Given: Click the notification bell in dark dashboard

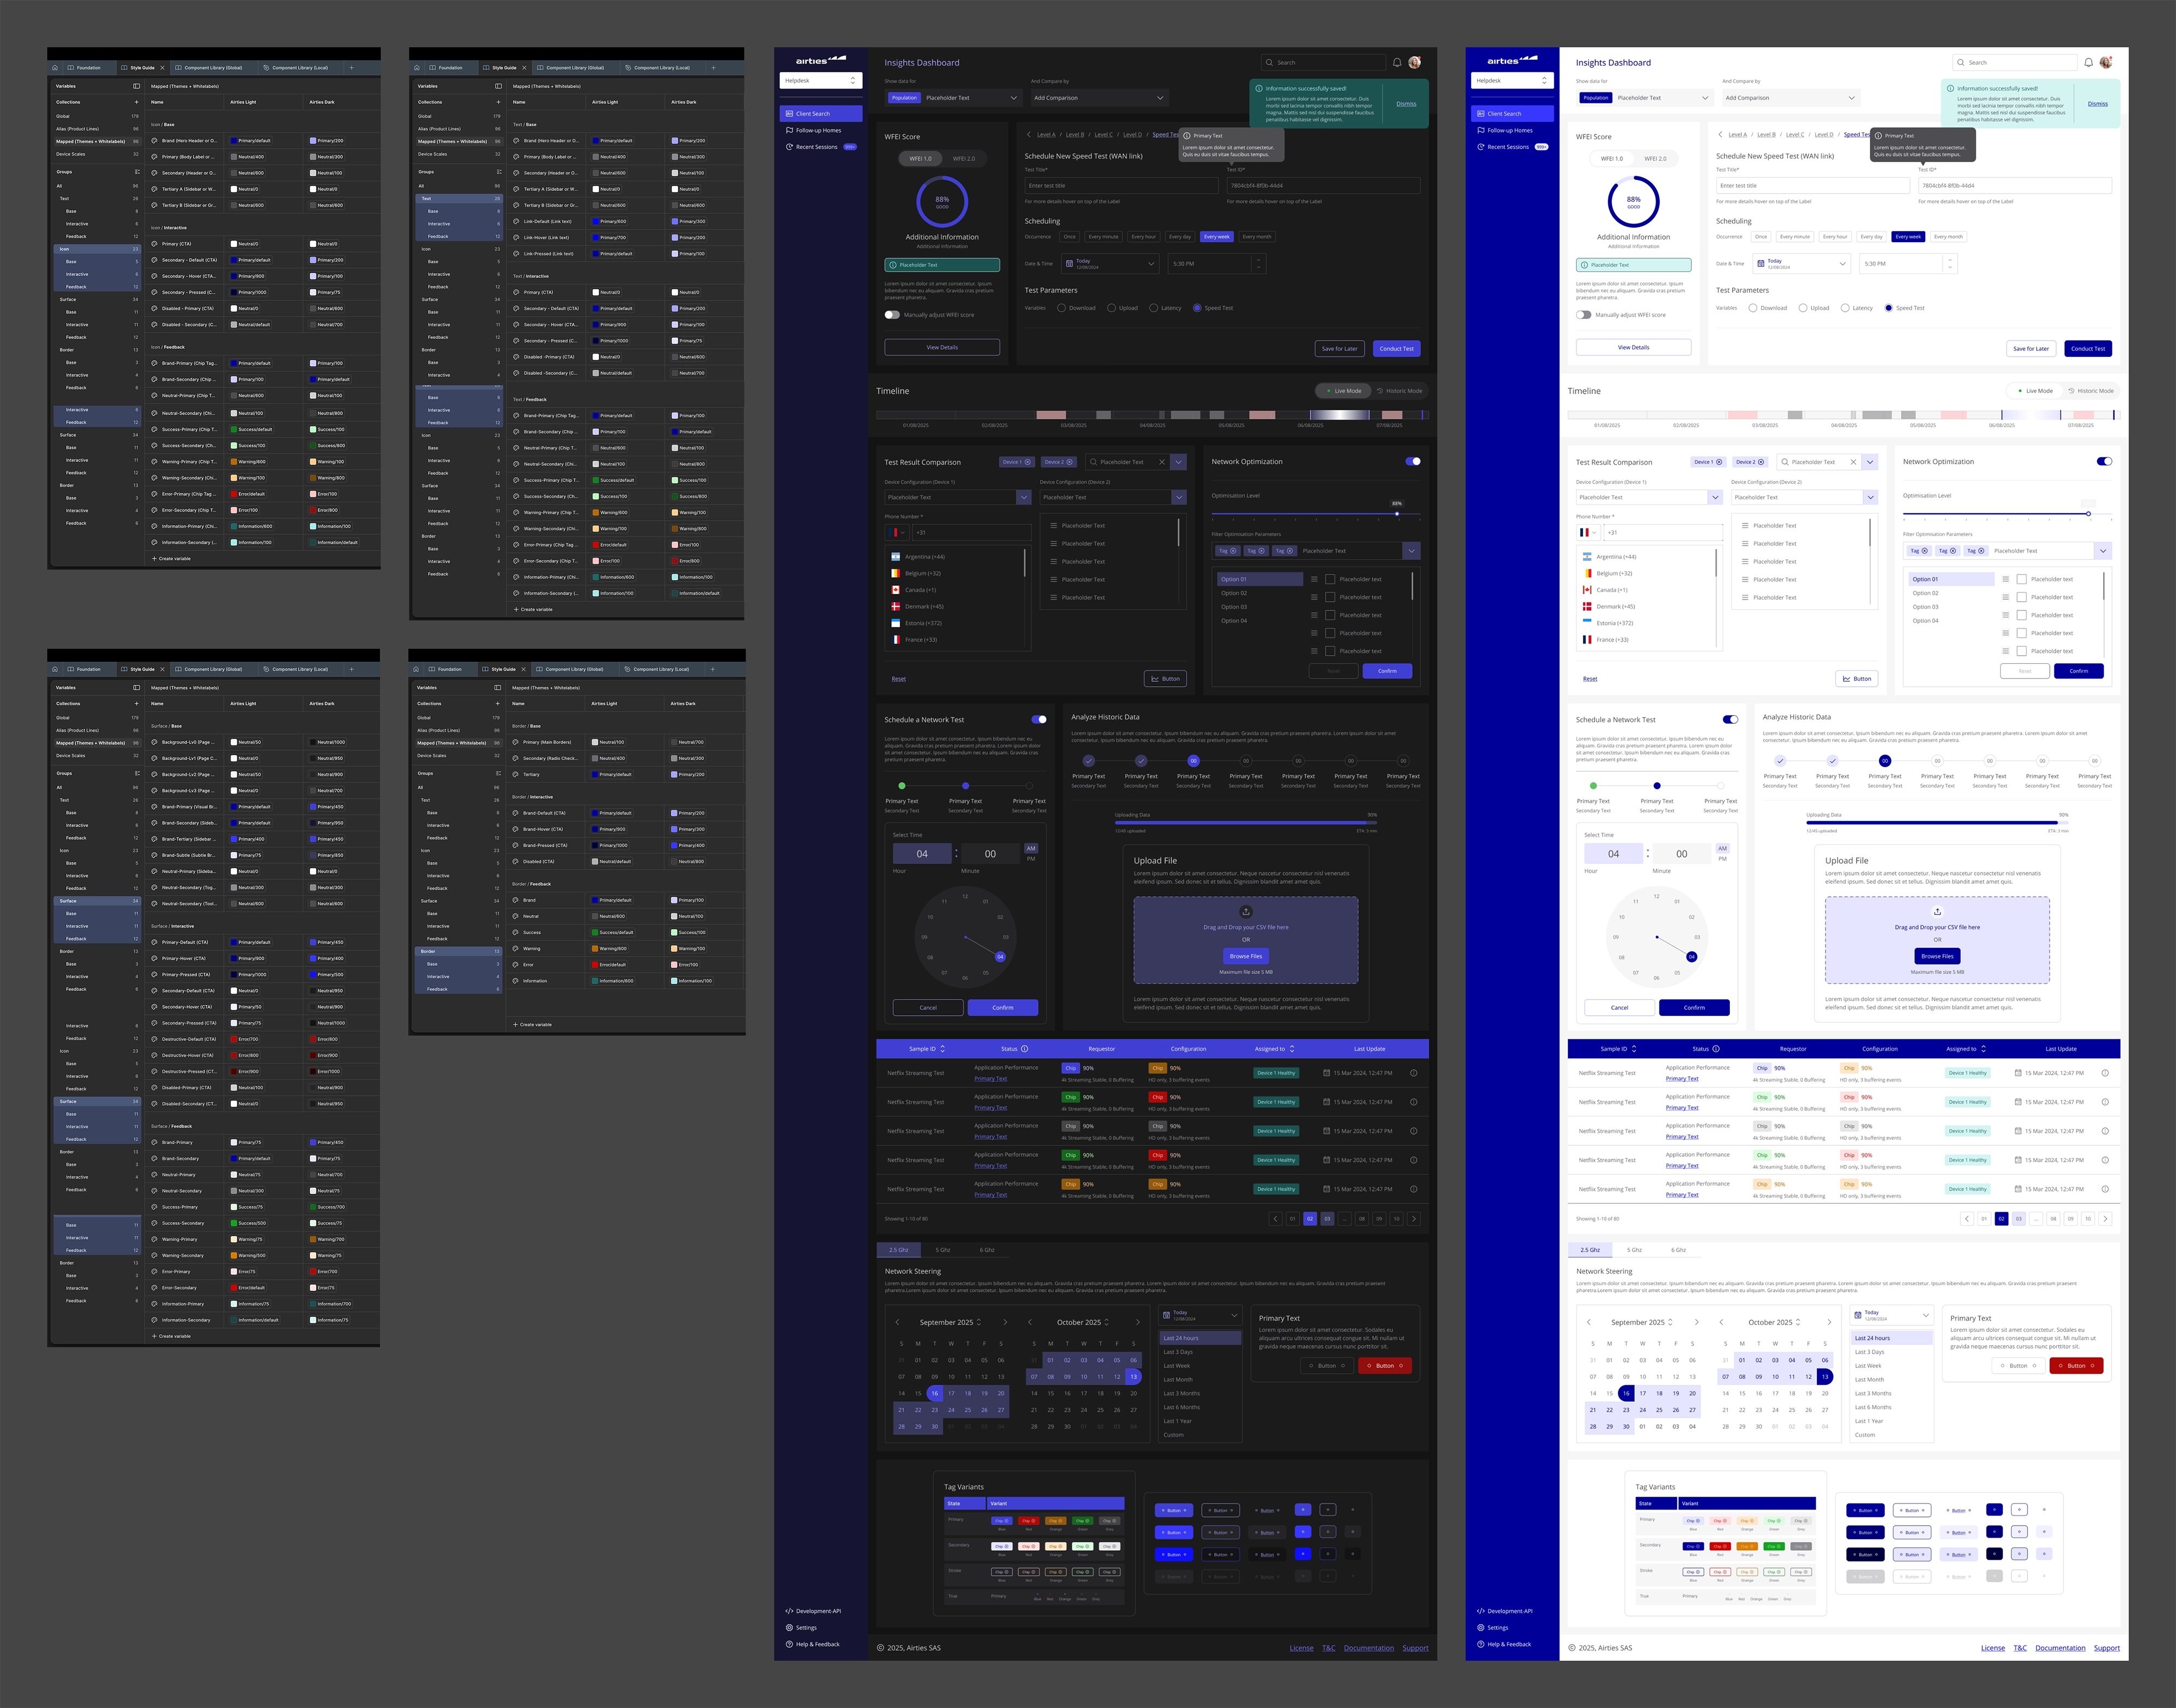Looking at the screenshot, I should (1396, 62).
